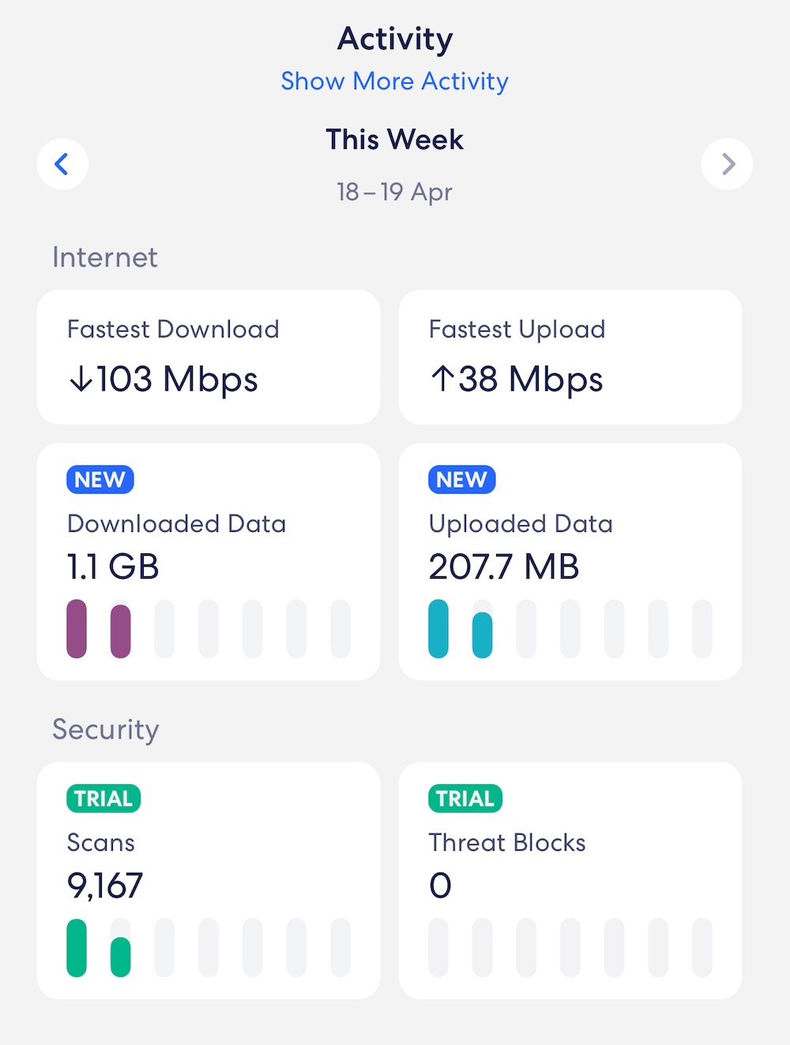Open Show More Activity link
Screen dimensions: 790x1045
pos(394,81)
